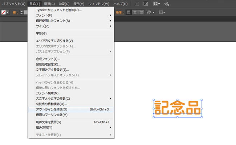
Task: Expand the サイズ(Z) submenu
Action: [x=71, y=26]
